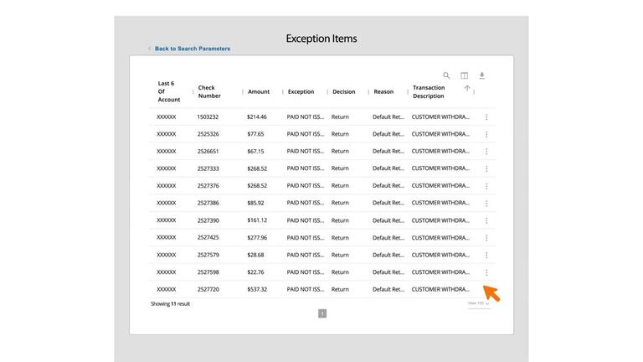
Task: Select the row with amount $537.32
Action: 257,289
